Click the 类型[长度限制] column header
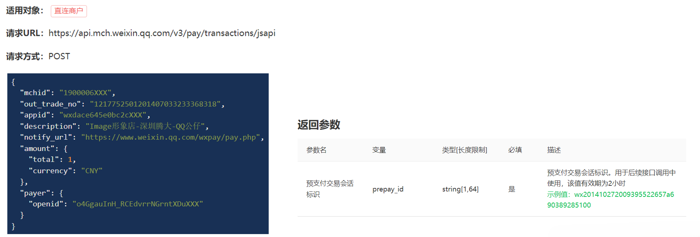The width and height of the screenshot is (700, 237). point(464,150)
